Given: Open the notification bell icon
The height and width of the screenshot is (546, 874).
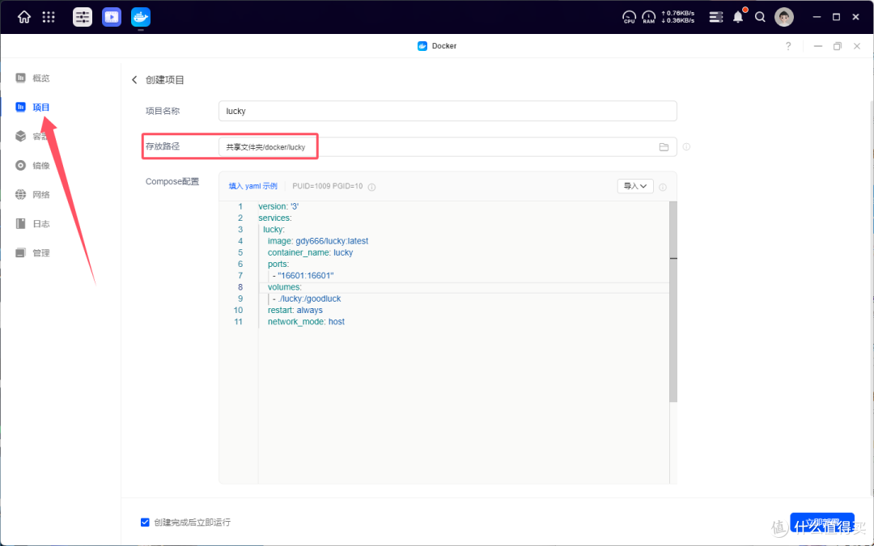Looking at the screenshot, I should 738,17.
